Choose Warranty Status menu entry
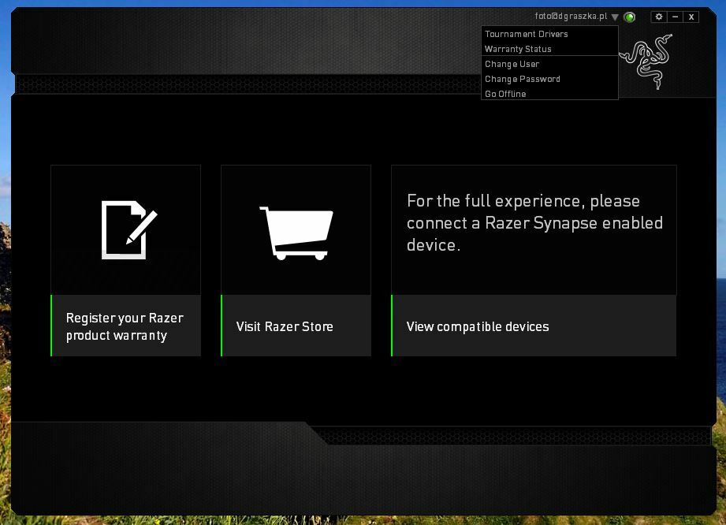Image resolution: width=726 pixels, height=525 pixels. [549, 49]
